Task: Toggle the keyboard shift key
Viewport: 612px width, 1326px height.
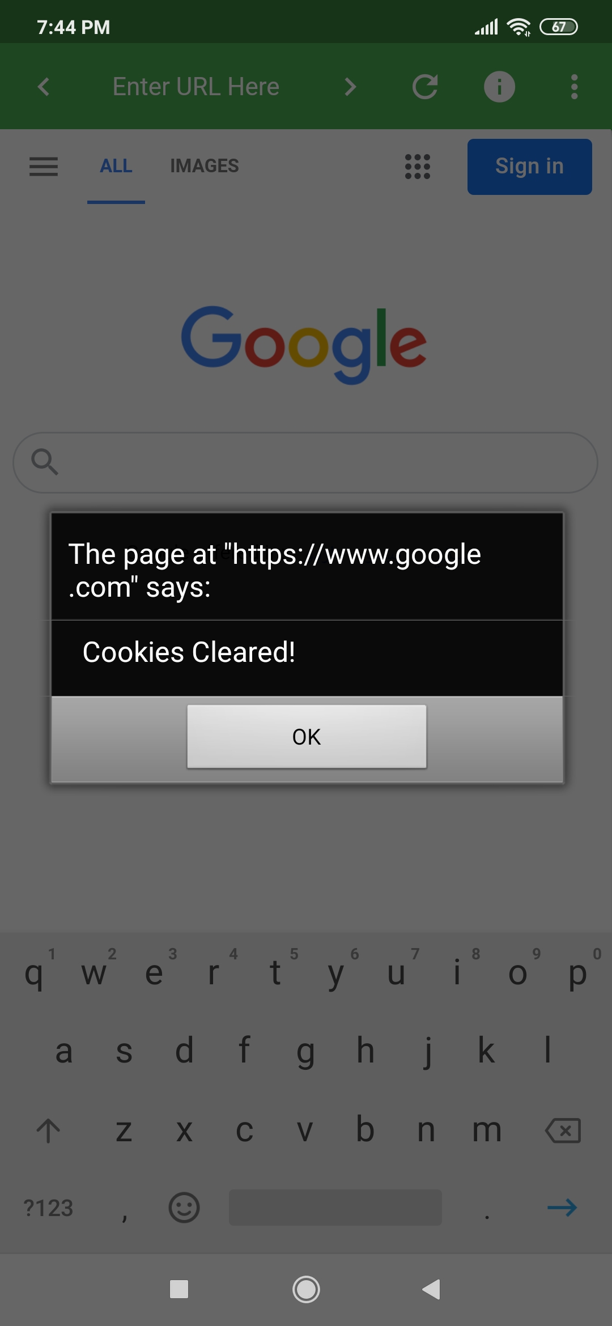Action: pos(48,1130)
